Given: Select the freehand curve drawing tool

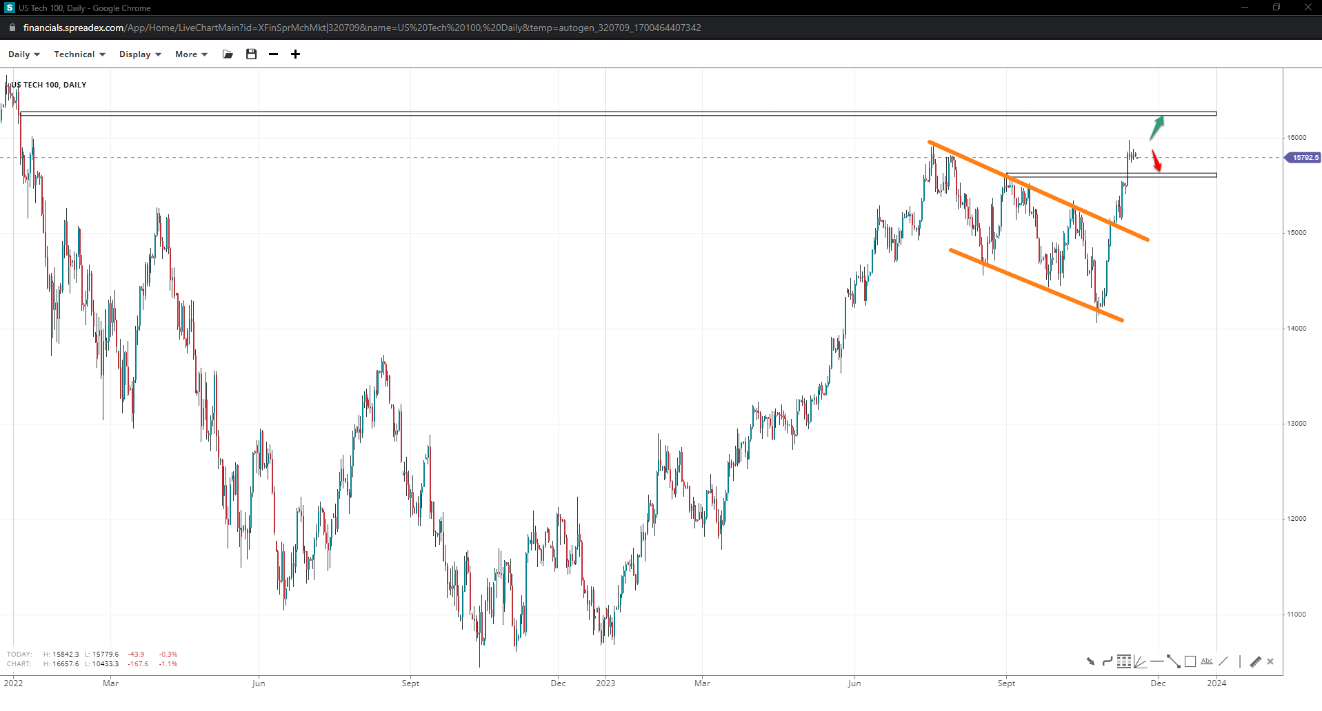Looking at the screenshot, I should coord(1107,661).
